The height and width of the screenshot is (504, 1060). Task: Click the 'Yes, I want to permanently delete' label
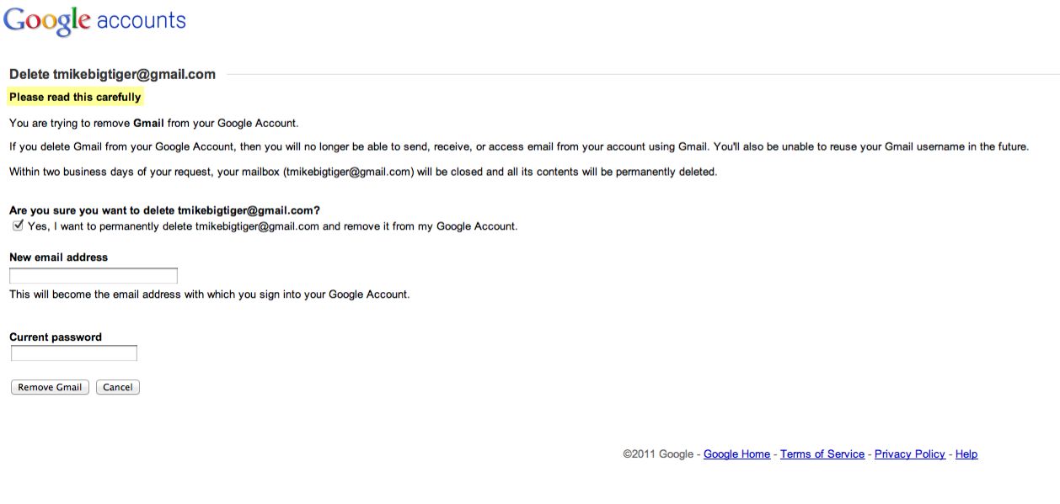pyautogui.click(x=272, y=226)
